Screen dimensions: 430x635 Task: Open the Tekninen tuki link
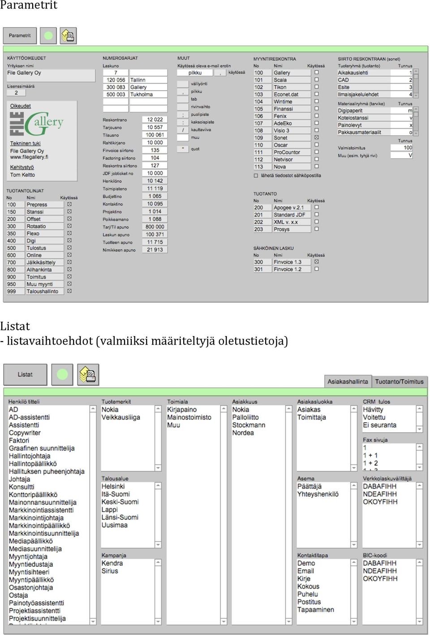click(x=25, y=144)
